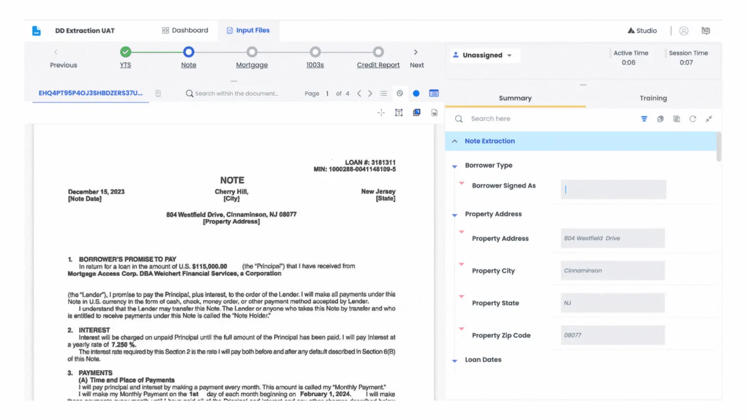Click the magnifier icon beside Search here
This screenshot has height=420, width=747.
point(459,119)
